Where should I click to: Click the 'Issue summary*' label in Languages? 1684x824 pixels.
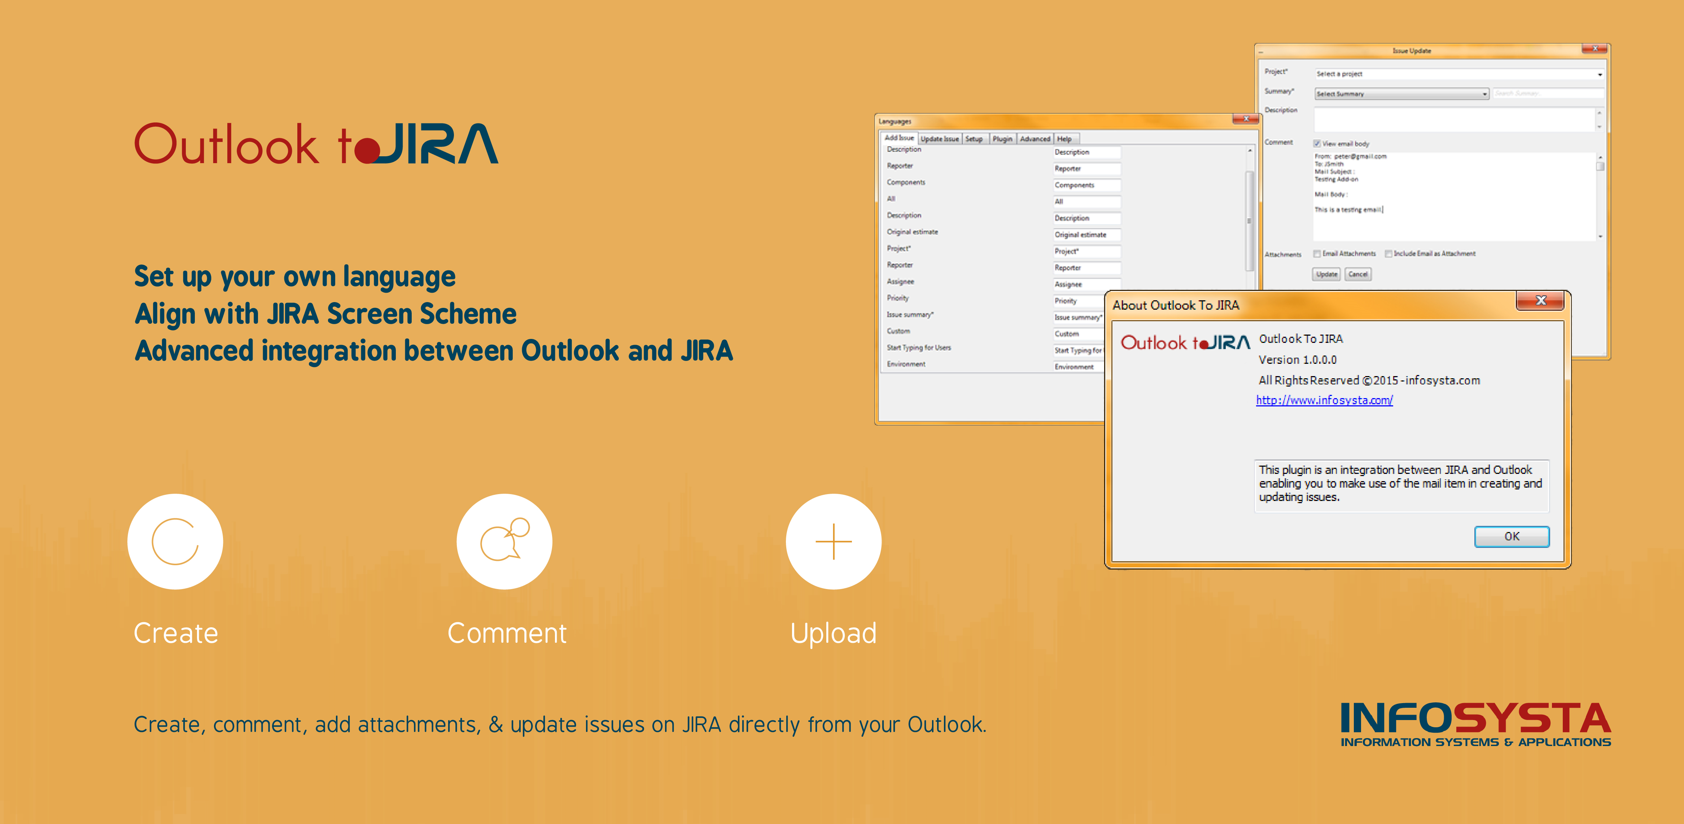[x=910, y=315]
